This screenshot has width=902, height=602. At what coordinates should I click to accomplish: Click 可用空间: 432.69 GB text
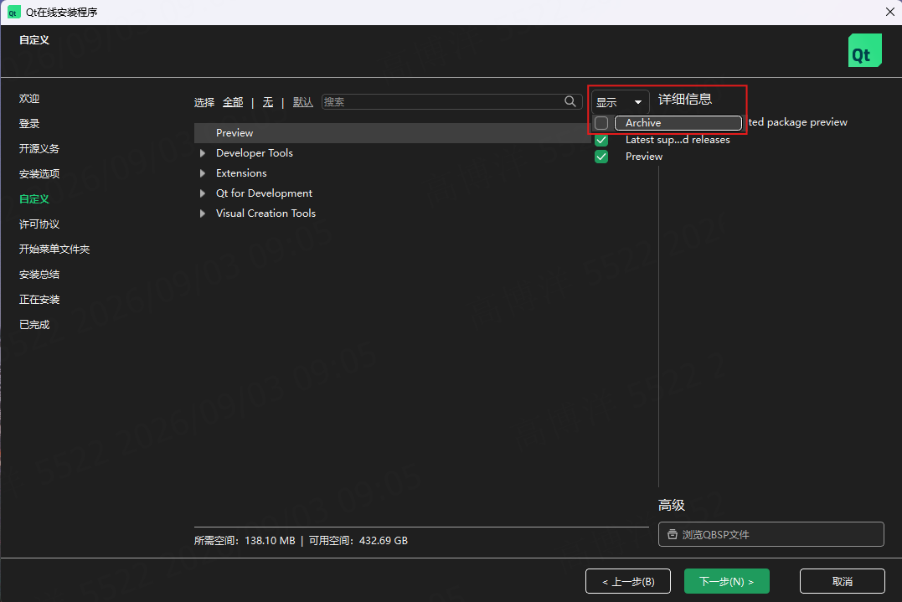[x=358, y=541]
